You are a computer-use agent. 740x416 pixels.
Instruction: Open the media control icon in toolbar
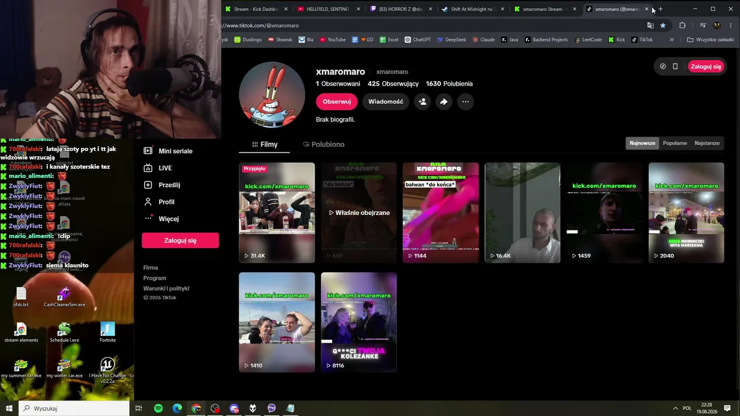702,25
